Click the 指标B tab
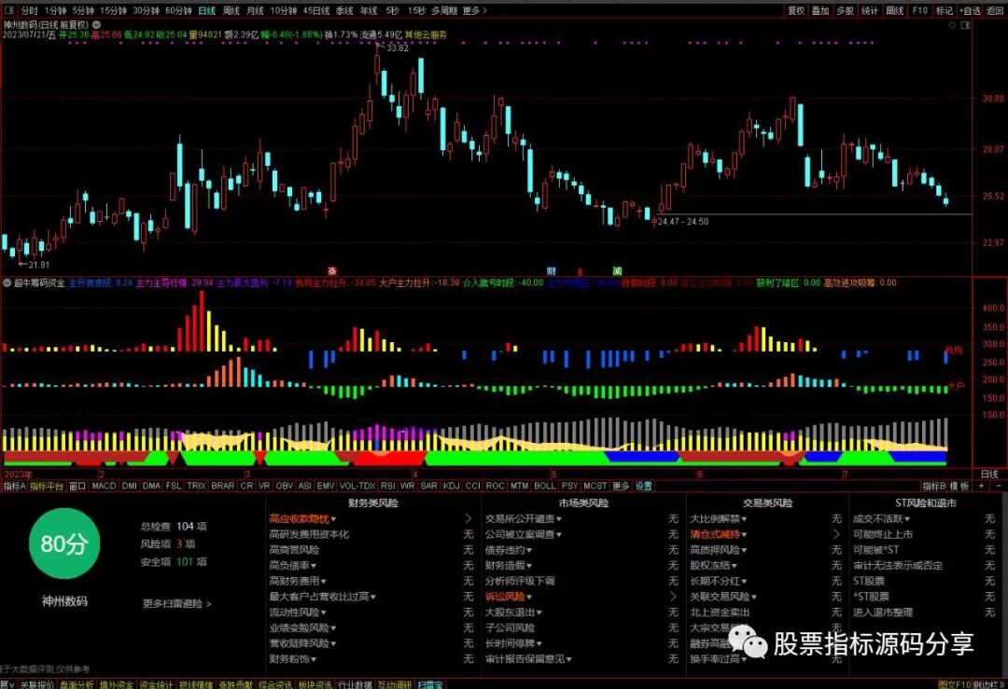1008x689 pixels. tap(934, 486)
